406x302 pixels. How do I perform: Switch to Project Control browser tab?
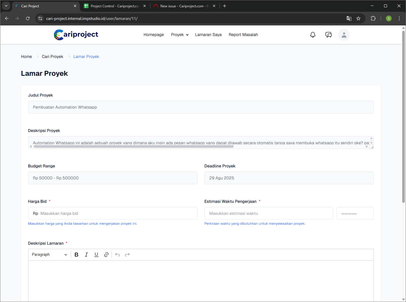pyautogui.click(x=114, y=6)
